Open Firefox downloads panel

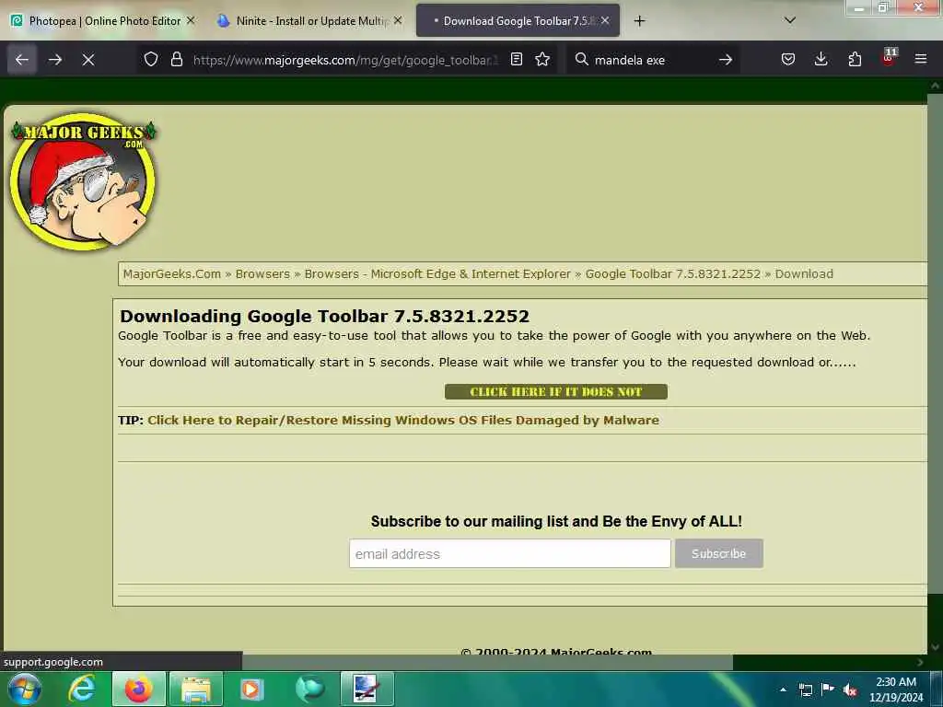pos(821,60)
